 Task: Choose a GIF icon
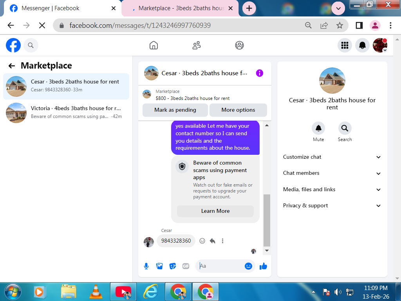point(186,266)
